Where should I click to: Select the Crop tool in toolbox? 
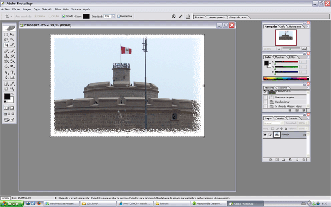click(6, 45)
